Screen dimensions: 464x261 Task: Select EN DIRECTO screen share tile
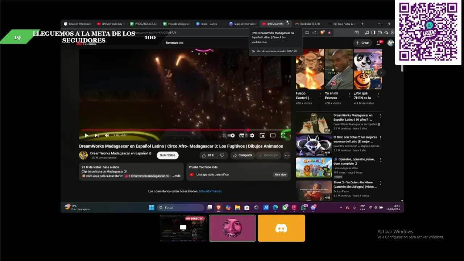[x=183, y=228]
